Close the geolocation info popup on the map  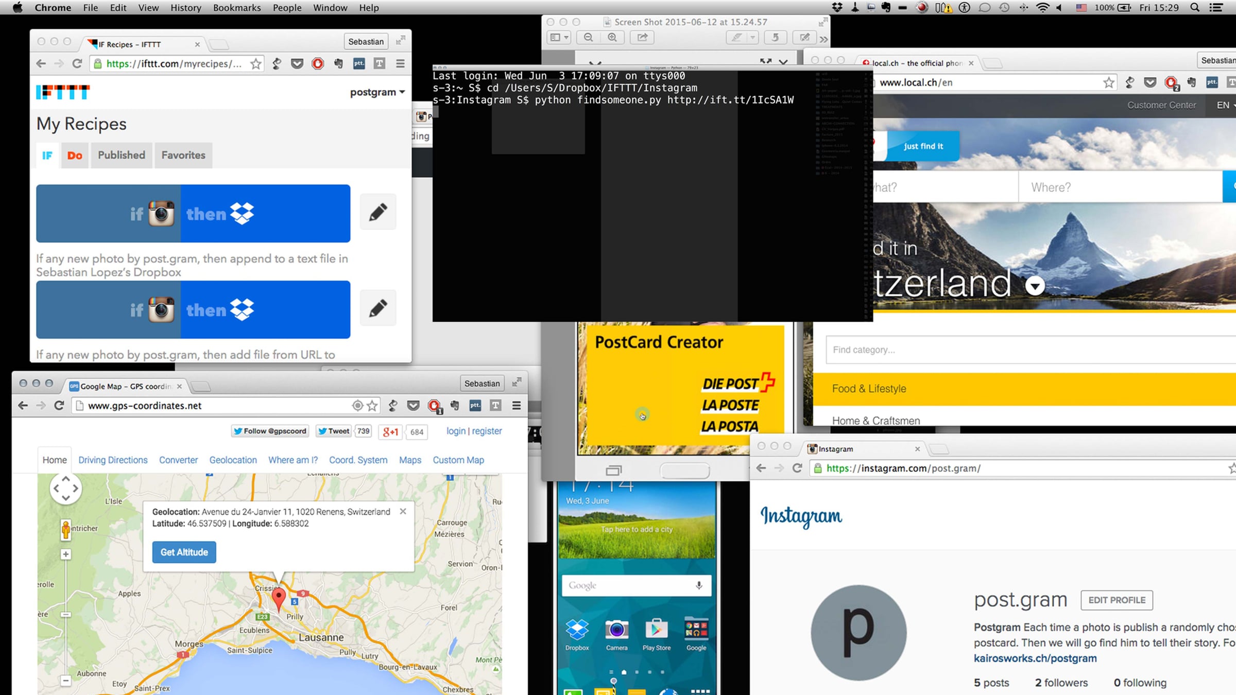click(403, 511)
